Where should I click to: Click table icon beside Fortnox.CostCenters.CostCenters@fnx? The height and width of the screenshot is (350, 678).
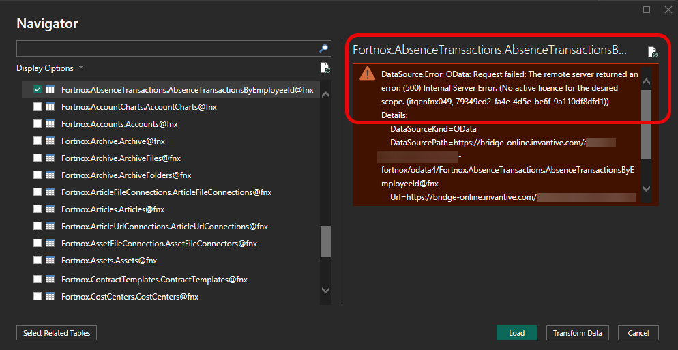tap(50, 297)
